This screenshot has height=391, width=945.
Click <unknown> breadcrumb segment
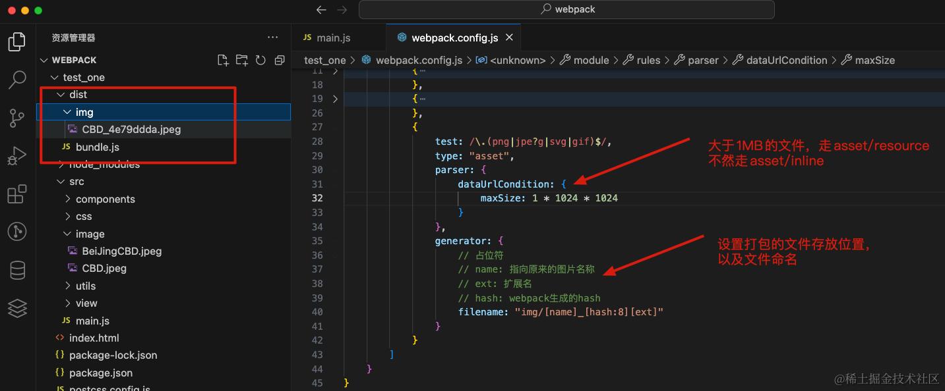pos(518,60)
